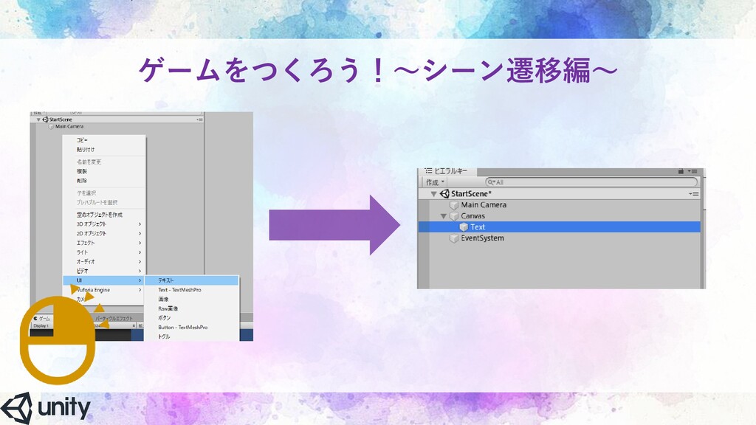Select Main Camera above the context menu
The width and height of the screenshot is (756, 425).
[69, 127]
